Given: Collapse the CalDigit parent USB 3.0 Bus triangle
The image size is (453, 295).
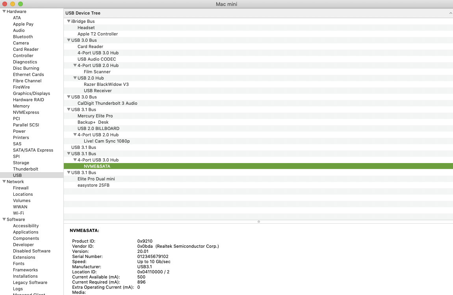Looking at the screenshot, I should coord(69,97).
